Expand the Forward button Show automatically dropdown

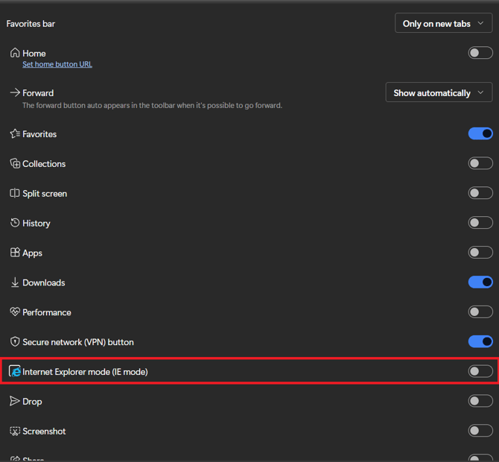[x=439, y=93]
